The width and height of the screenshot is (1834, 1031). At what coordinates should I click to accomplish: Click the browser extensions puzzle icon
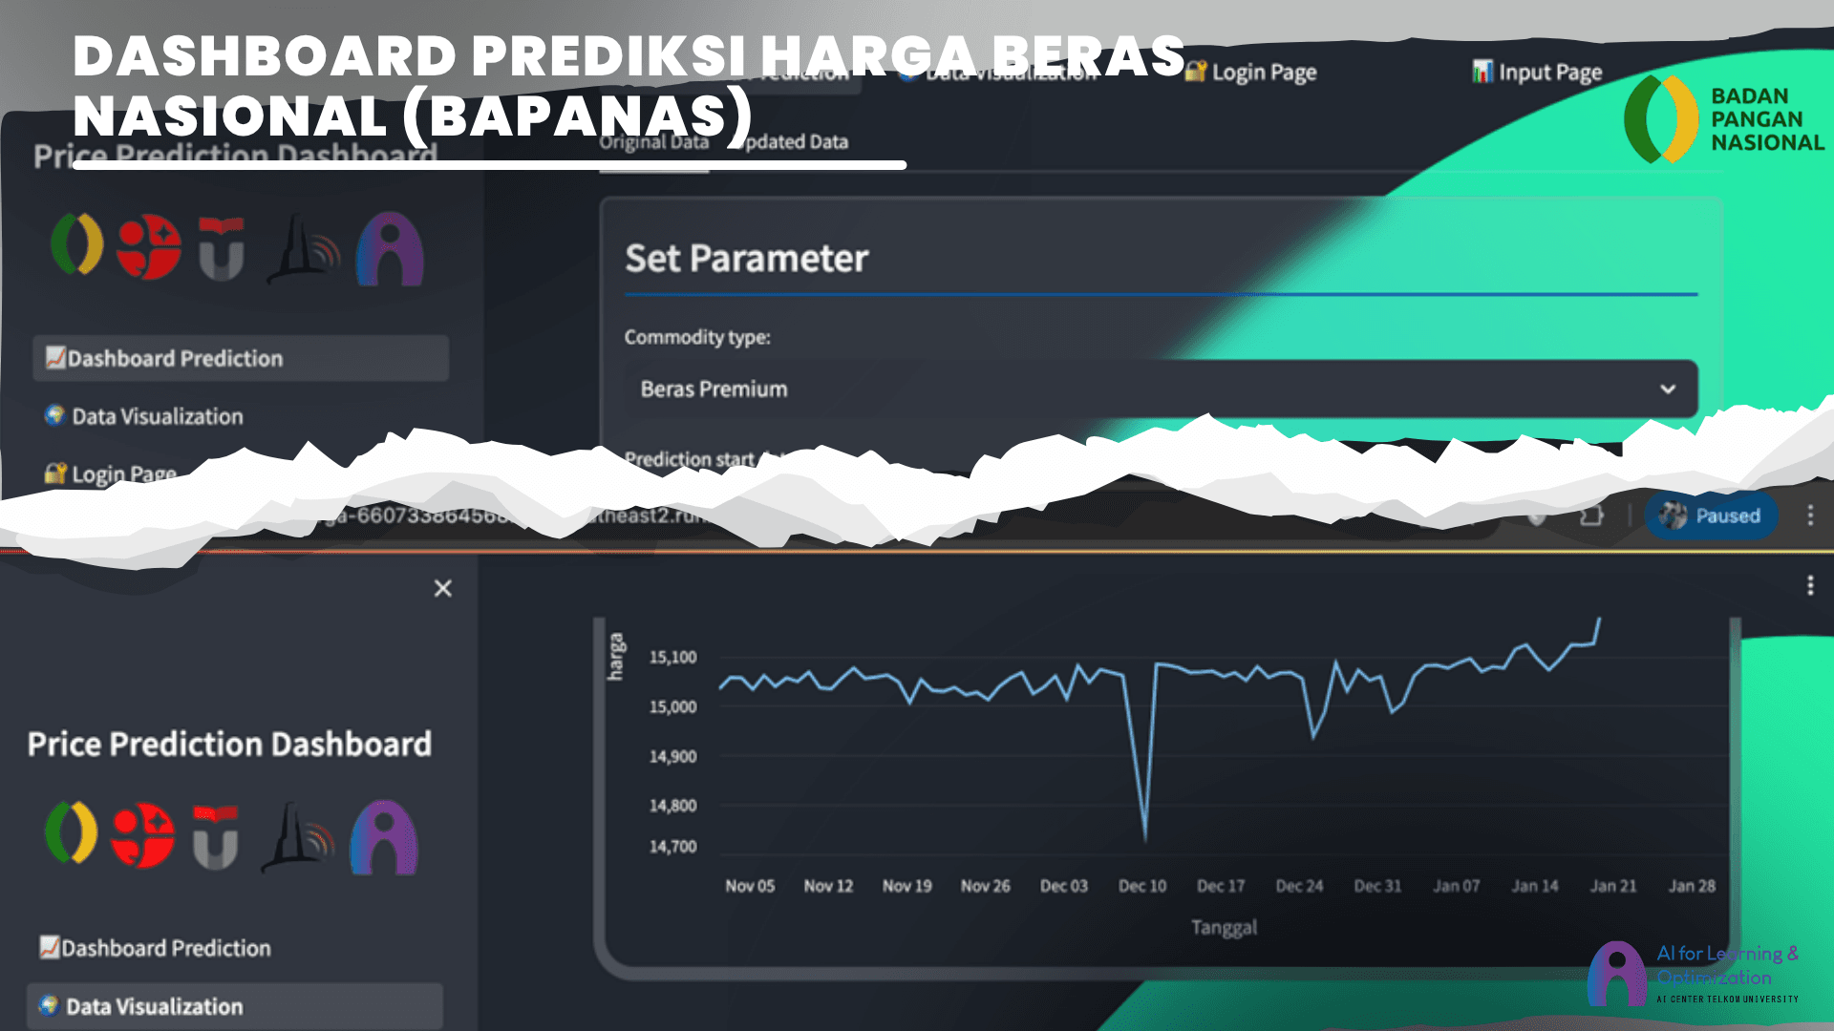tap(1590, 515)
